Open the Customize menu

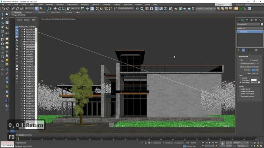(x=106, y=5)
